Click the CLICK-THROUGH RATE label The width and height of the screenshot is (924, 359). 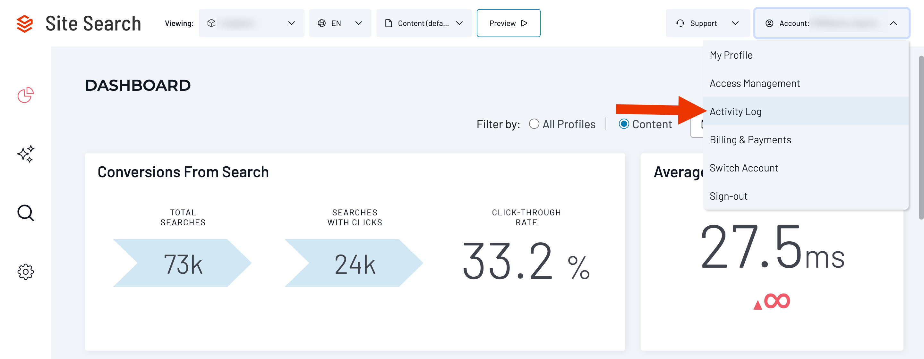coord(526,217)
